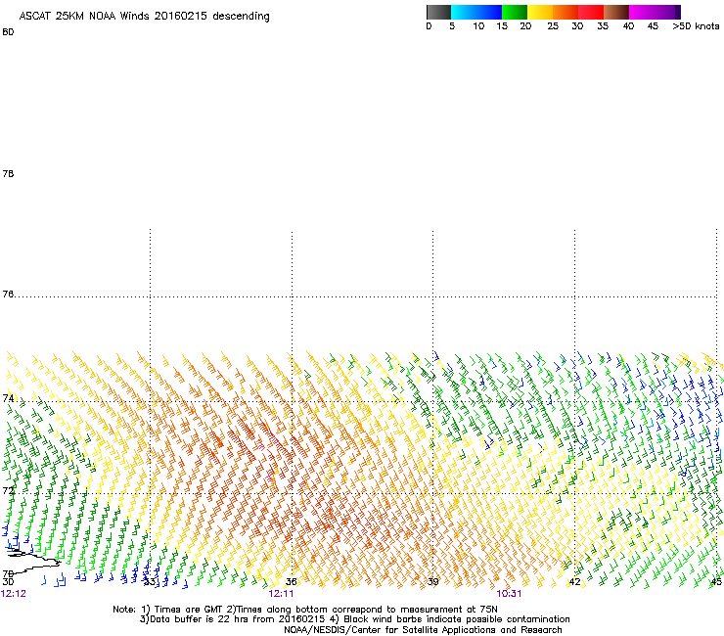Click the 42 longitude axis label
The image size is (724, 636).
pyautogui.click(x=574, y=581)
